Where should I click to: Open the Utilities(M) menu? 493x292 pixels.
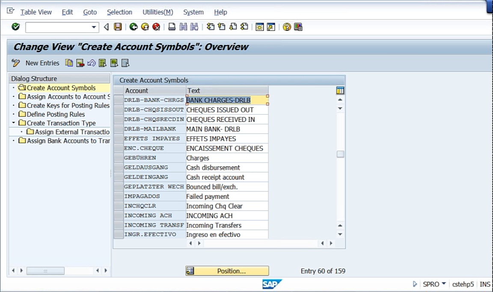click(x=158, y=12)
